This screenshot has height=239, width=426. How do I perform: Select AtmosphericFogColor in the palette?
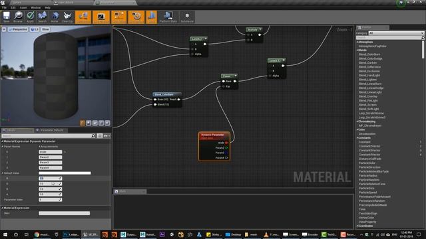pos(373,46)
